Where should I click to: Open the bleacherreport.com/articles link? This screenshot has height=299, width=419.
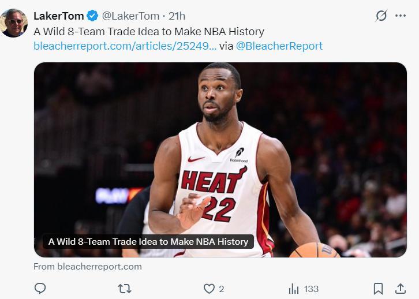(x=125, y=46)
